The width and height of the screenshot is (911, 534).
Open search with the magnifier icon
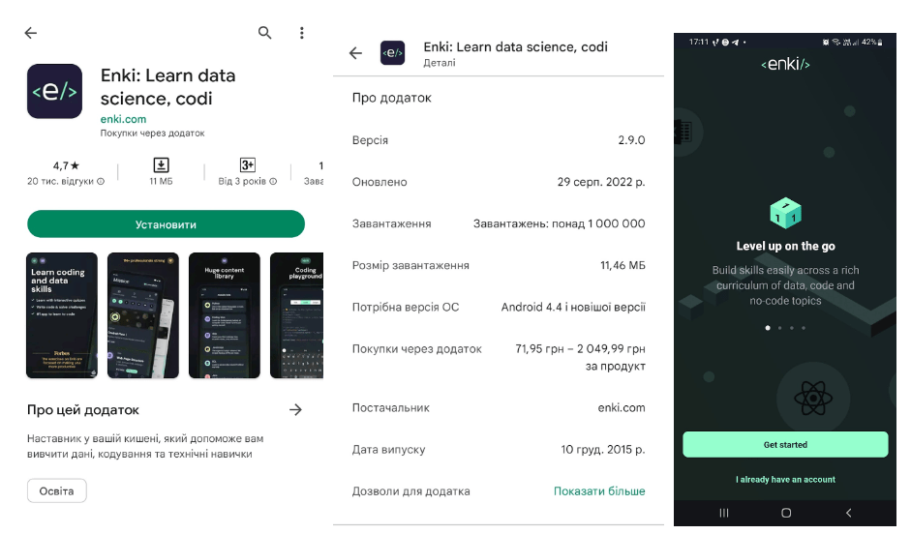coord(265,33)
